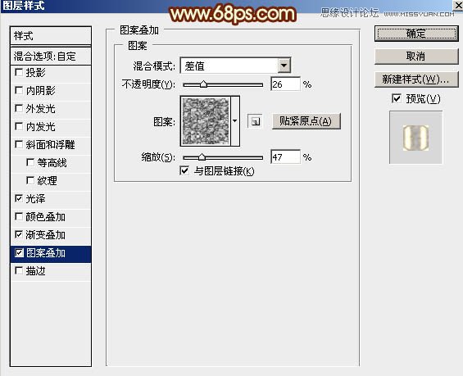Toggle 与图层链接 link with layer checkbox
Viewport: 463px width, 376px height.
184,170
